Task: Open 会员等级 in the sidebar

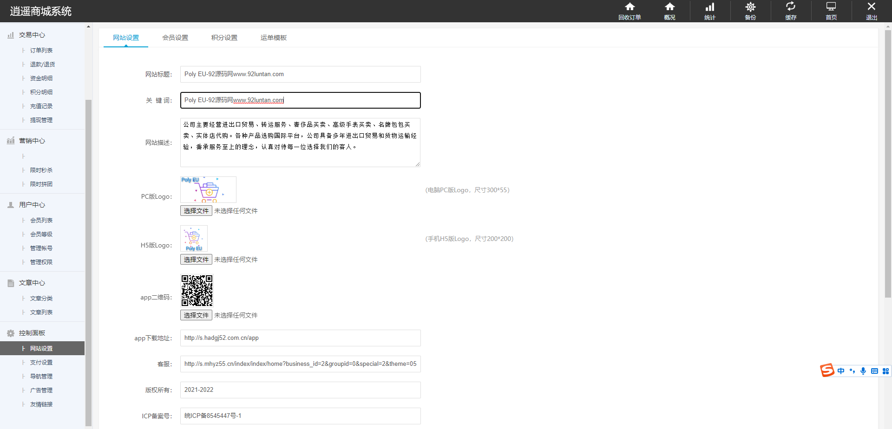Action: point(42,234)
